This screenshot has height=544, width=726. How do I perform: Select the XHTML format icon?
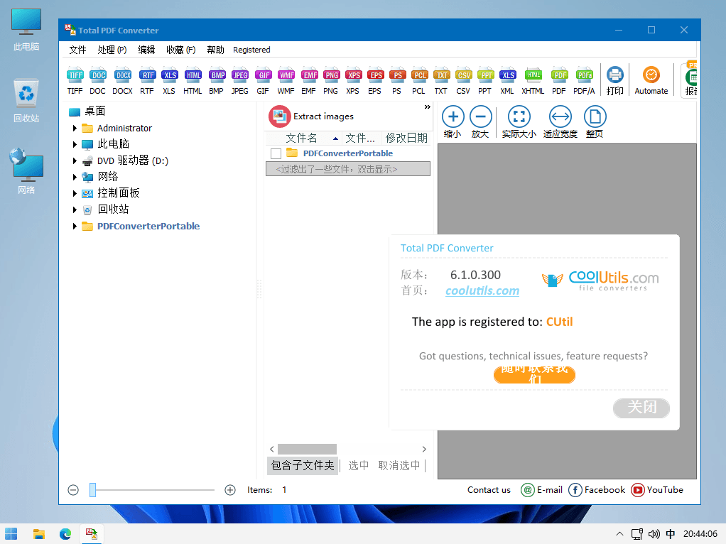[533, 81]
